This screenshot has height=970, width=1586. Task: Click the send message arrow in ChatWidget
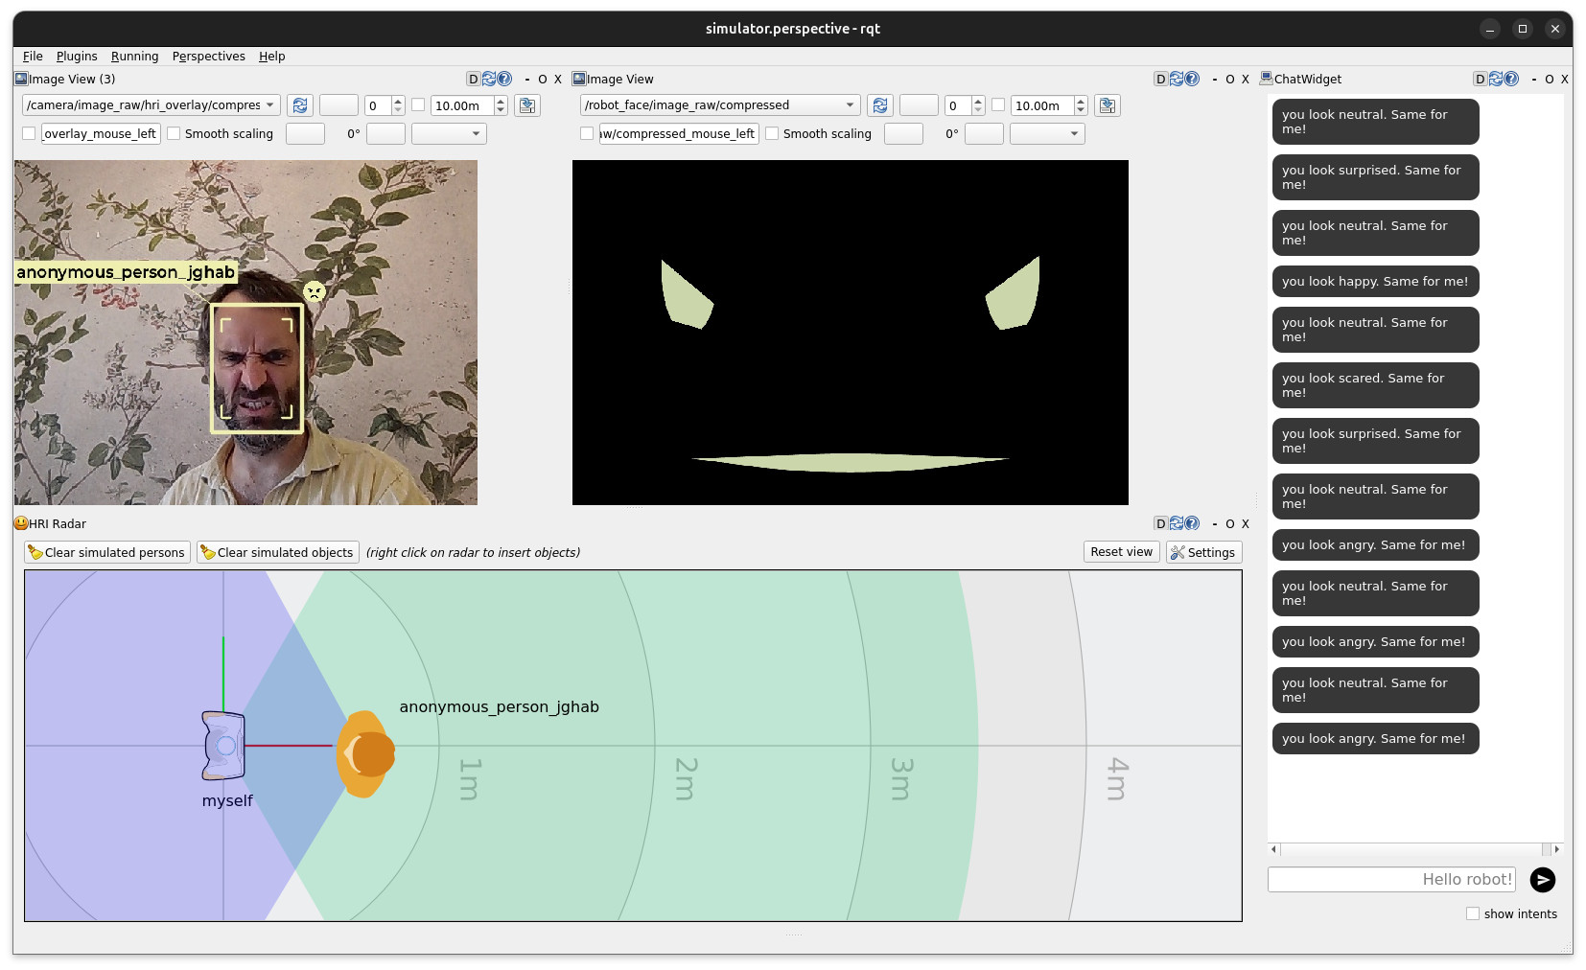[x=1542, y=880]
